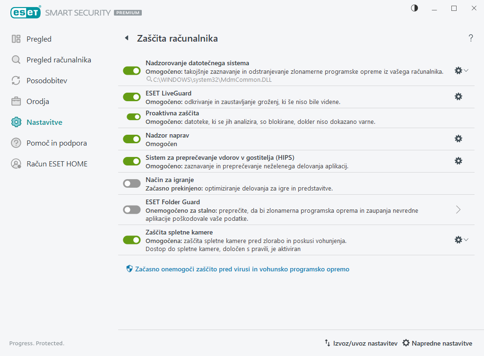
Task: Click Začasno onemogoči zaščito link
Action: (239, 269)
